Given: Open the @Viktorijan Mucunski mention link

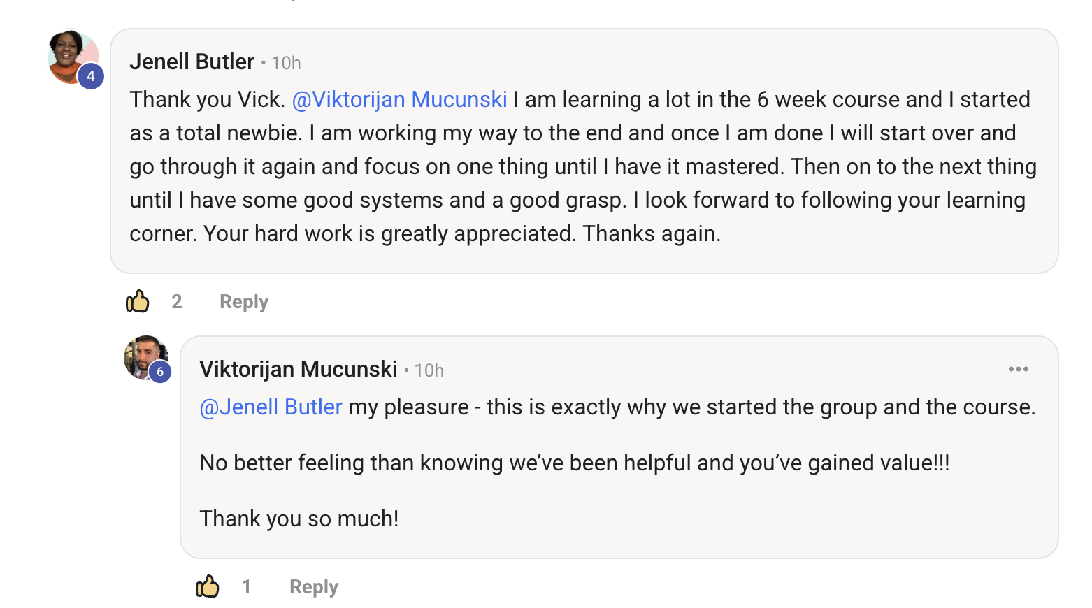Looking at the screenshot, I should 399,99.
